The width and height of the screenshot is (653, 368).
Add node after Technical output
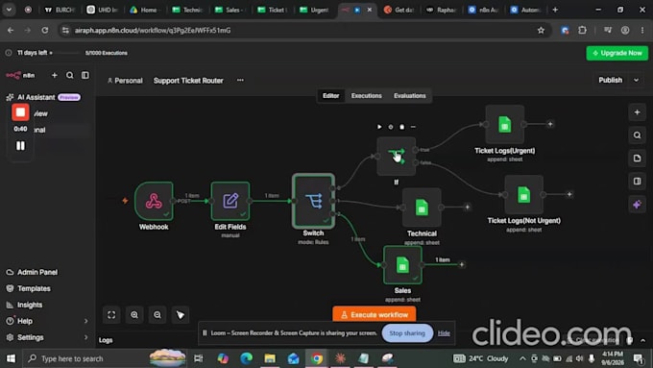tap(468, 207)
